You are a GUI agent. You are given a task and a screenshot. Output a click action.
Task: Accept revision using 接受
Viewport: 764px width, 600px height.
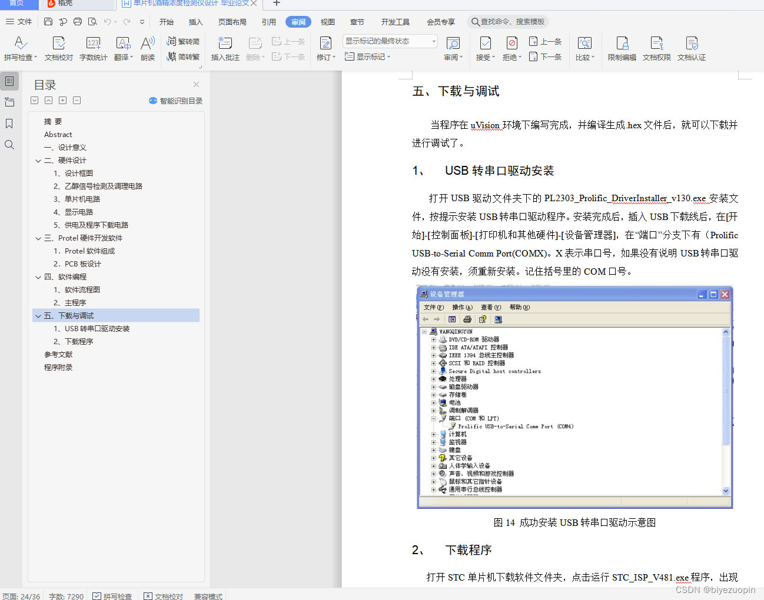pyautogui.click(x=485, y=49)
